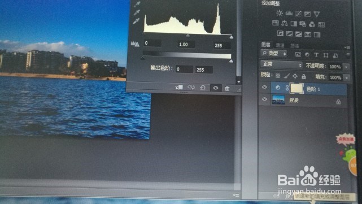Toggle lock all for the layer

pos(304,76)
